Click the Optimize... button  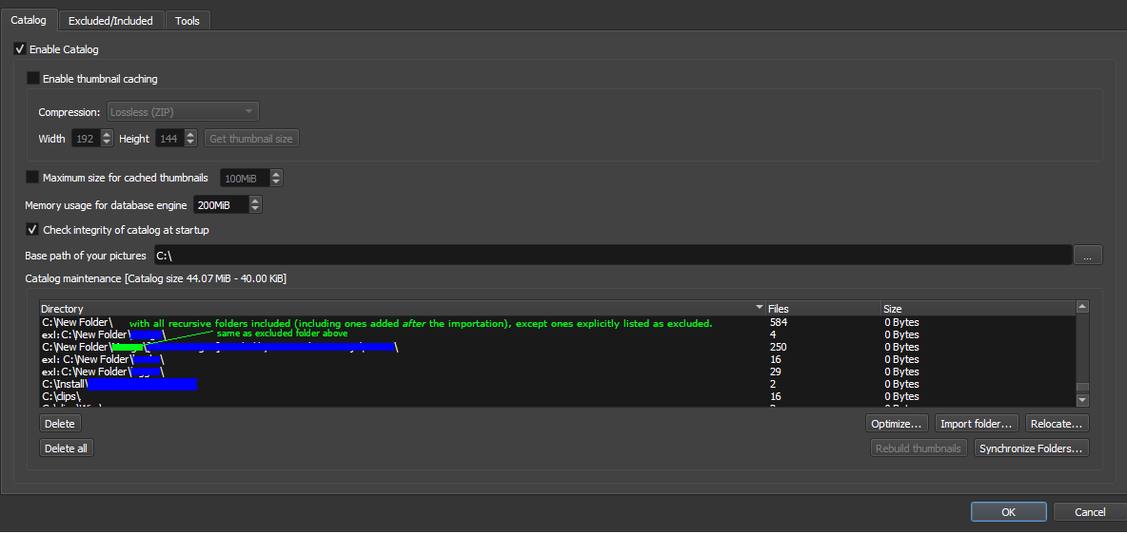897,424
